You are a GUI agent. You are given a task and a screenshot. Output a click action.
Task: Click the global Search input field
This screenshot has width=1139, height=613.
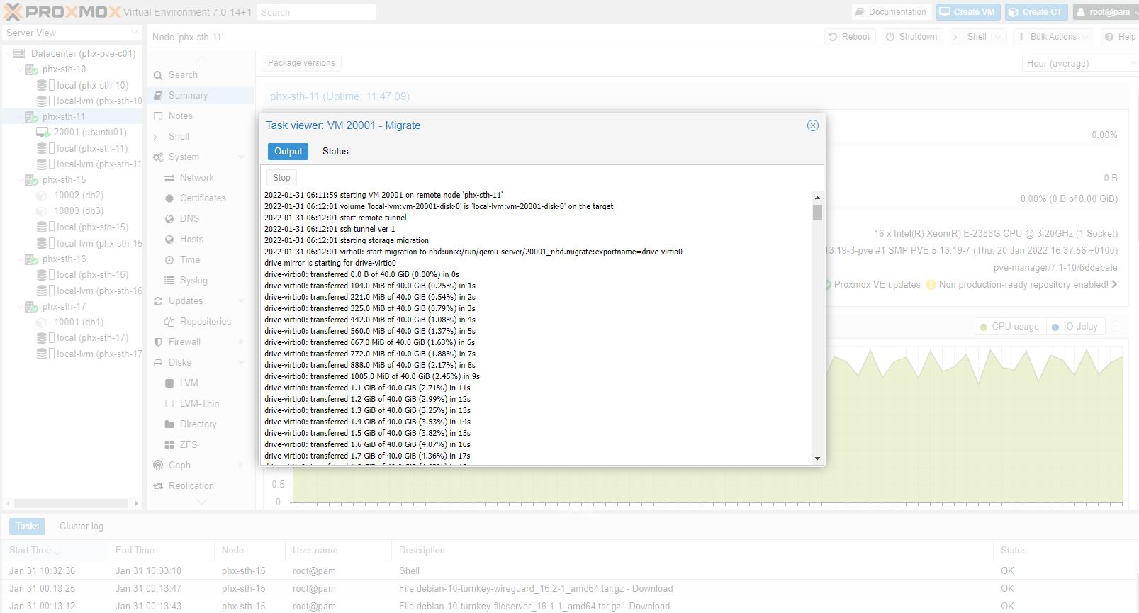tap(316, 12)
